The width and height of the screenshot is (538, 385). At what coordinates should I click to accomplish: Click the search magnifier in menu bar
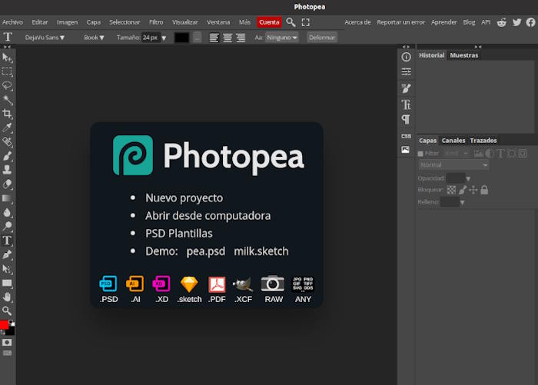[x=291, y=22]
